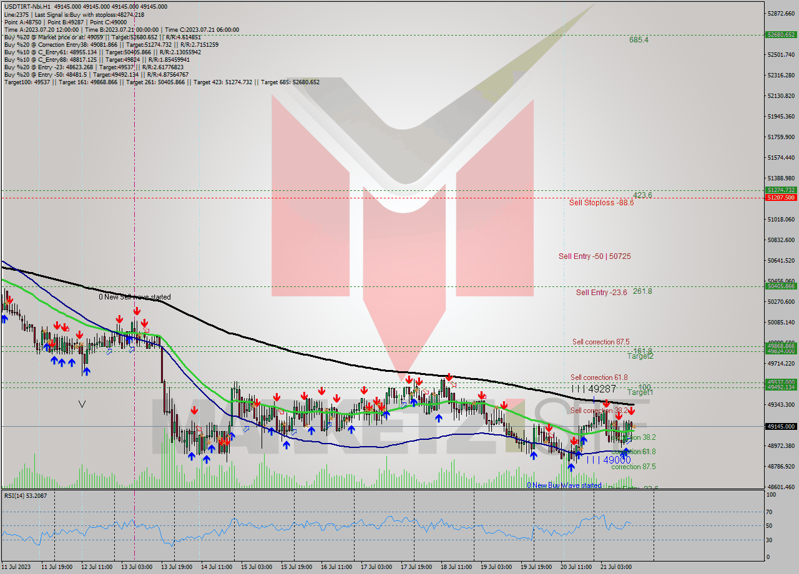Click the 'Buy %10 @ C_Entry61' line

pyautogui.click(x=104, y=52)
